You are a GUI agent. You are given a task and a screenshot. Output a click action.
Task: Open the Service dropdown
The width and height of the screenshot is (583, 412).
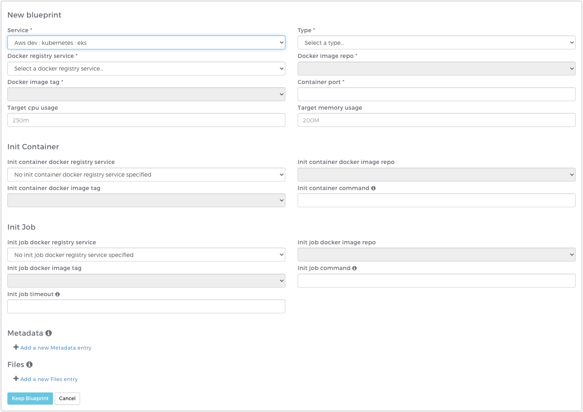(146, 43)
